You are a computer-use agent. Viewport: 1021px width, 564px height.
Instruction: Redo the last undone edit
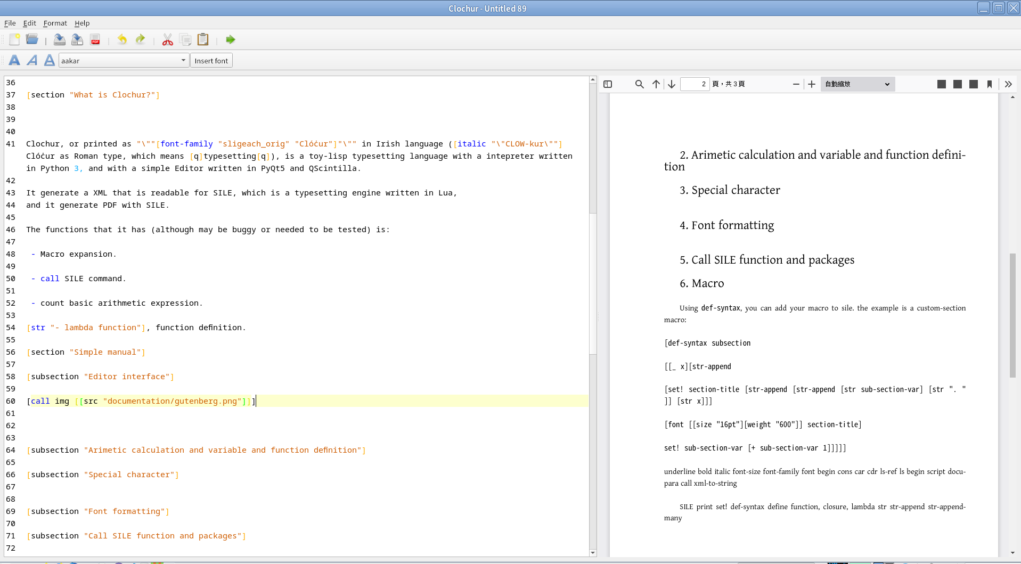[140, 39]
